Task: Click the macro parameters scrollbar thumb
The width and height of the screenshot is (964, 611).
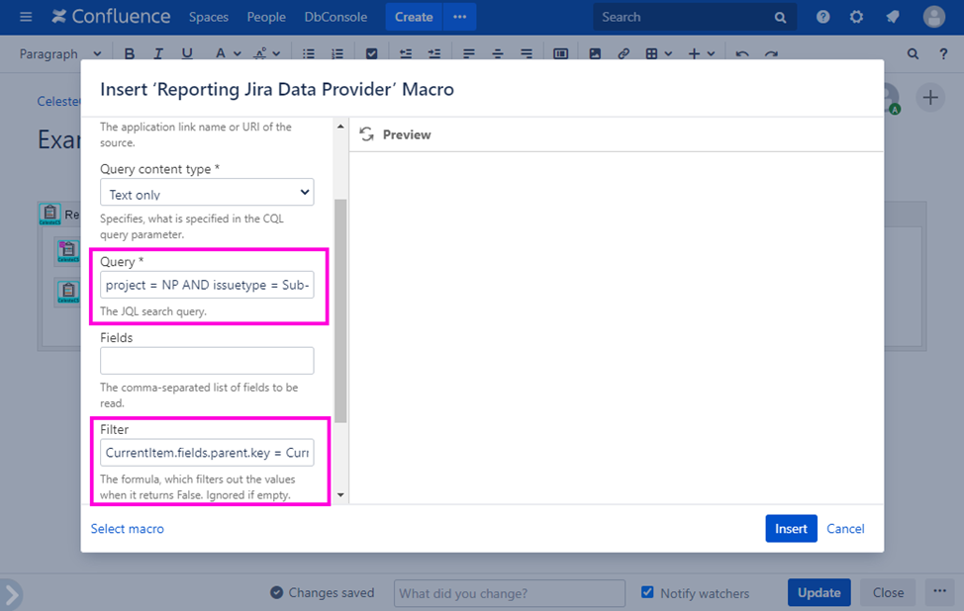Action: (x=340, y=311)
